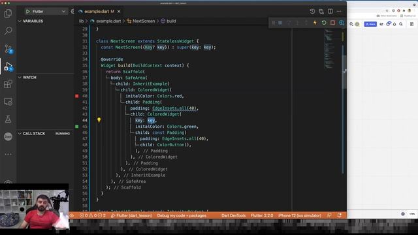Open Dart DevTools from status bar
Viewport: 418px width, 235px height.
click(234, 215)
